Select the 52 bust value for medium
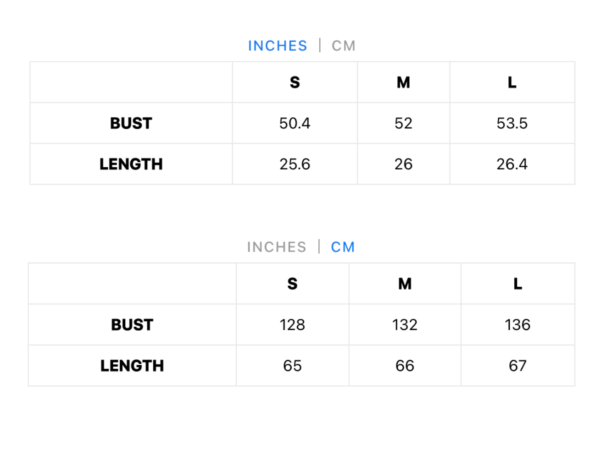The height and width of the screenshot is (449, 601). [x=403, y=123]
